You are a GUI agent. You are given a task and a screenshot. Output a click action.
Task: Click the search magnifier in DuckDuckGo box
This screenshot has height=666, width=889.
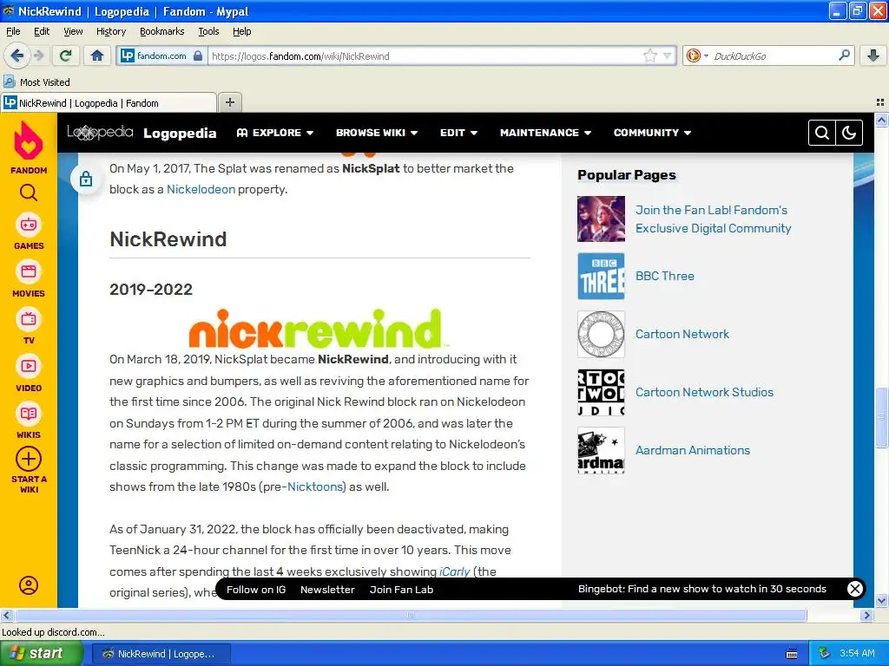[844, 55]
